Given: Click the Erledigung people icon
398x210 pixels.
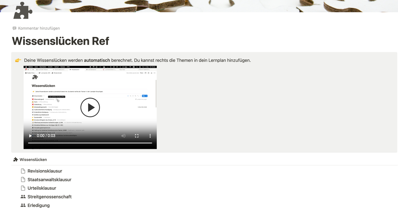Looking at the screenshot, I should click(23, 205).
